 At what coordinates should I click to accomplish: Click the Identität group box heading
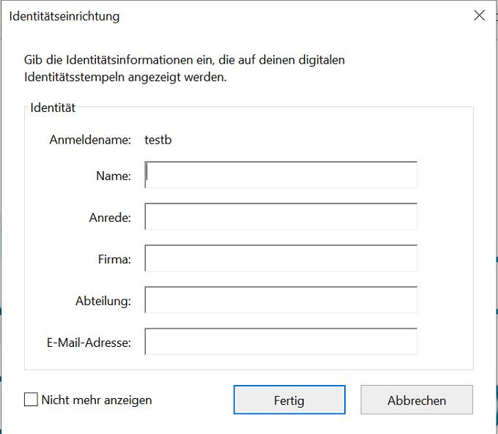(x=53, y=108)
